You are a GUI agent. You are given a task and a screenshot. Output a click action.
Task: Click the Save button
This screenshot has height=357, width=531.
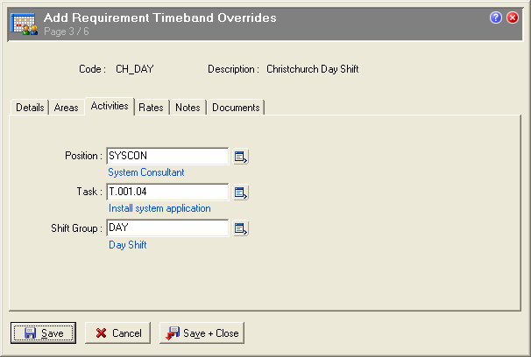[x=43, y=333]
